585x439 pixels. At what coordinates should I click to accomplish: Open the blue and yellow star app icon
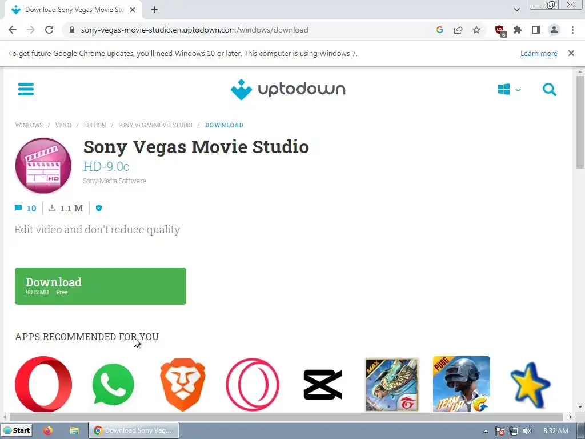pos(530,385)
